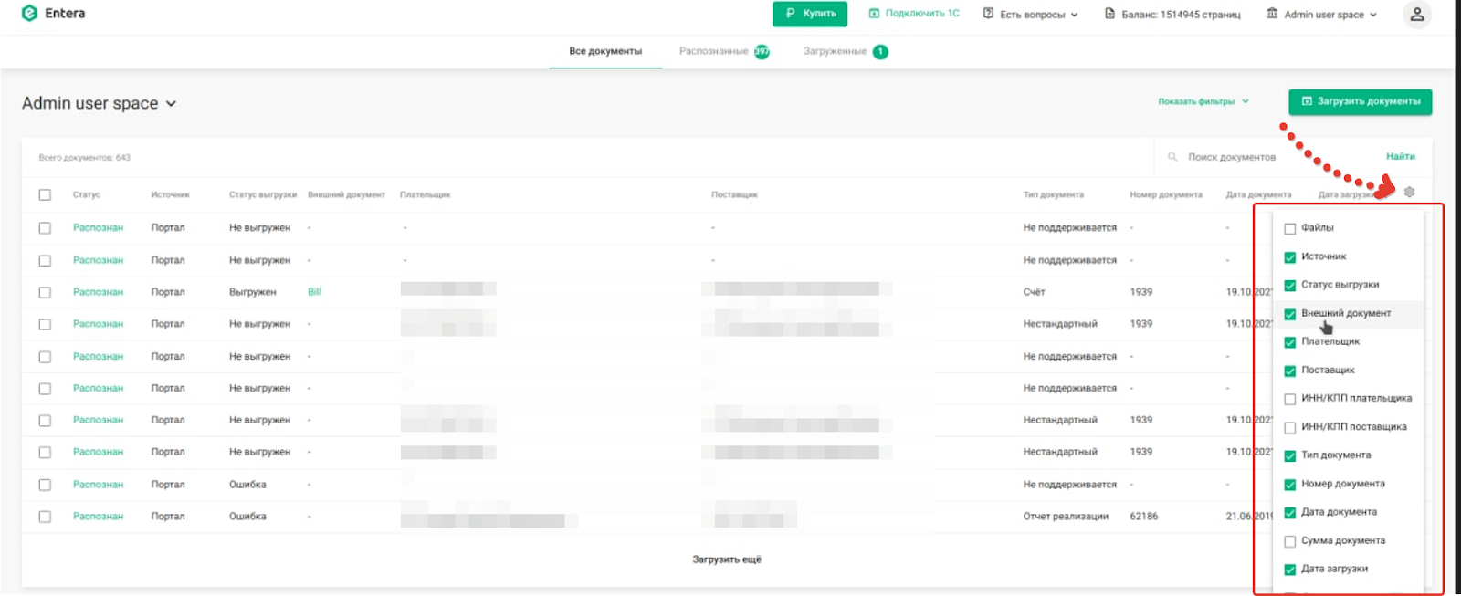Uncheck Внешний документ column checkbox
The width and height of the screenshot is (1461, 596).
pos(1290,314)
